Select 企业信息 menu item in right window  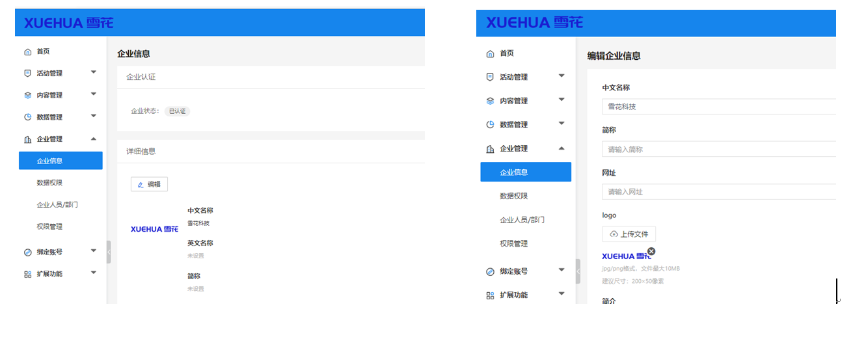point(526,172)
